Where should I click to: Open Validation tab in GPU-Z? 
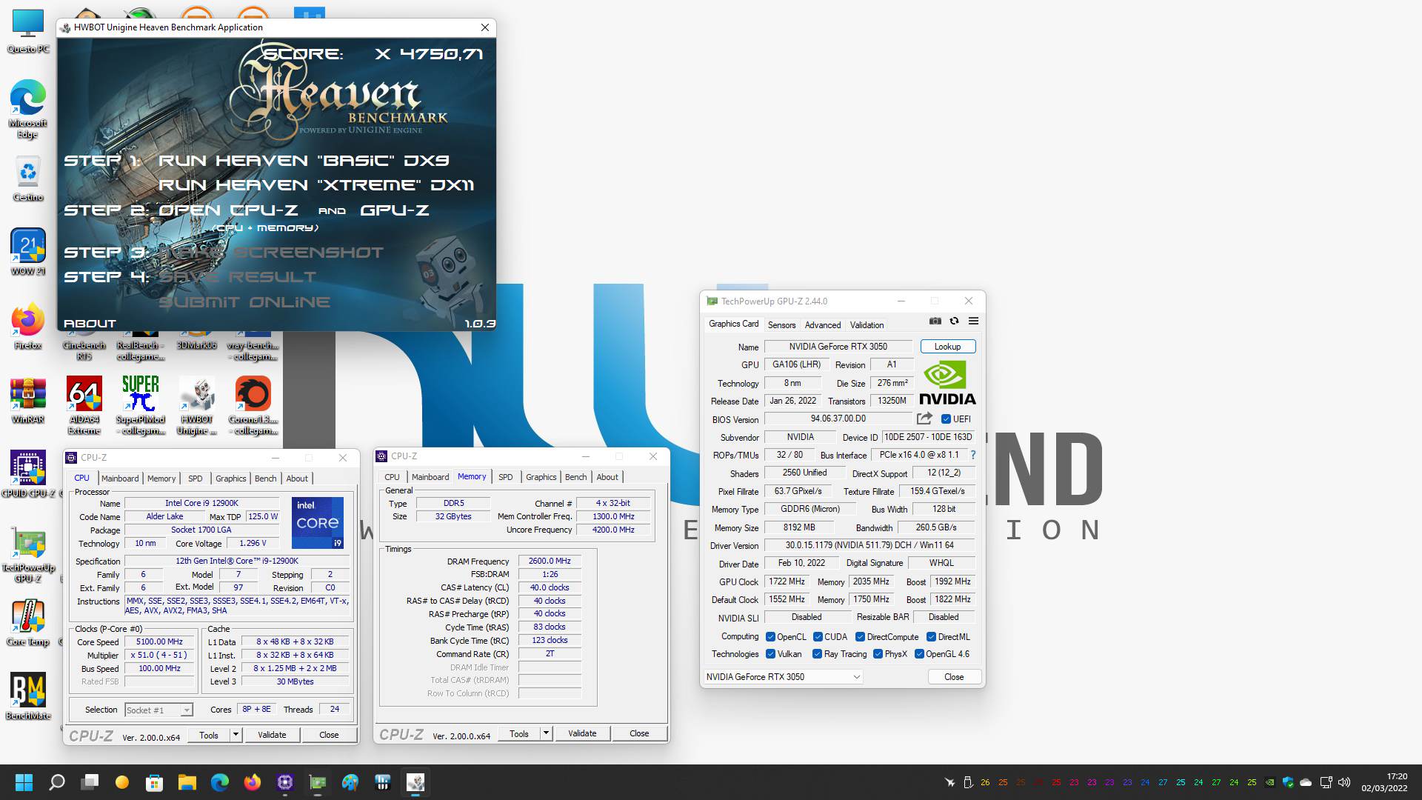(867, 325)
